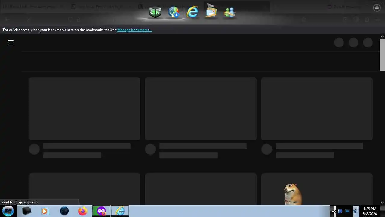Click the round button at the dock's right end
This screenshot has width=385, height=217.
(x=377, y=8)
